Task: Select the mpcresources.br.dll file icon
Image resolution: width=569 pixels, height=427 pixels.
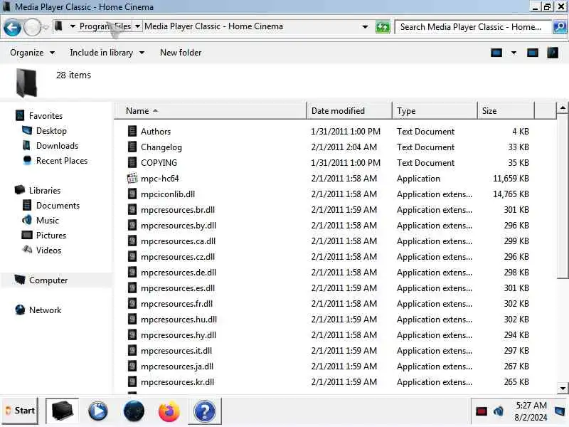Action: [132, 209]
